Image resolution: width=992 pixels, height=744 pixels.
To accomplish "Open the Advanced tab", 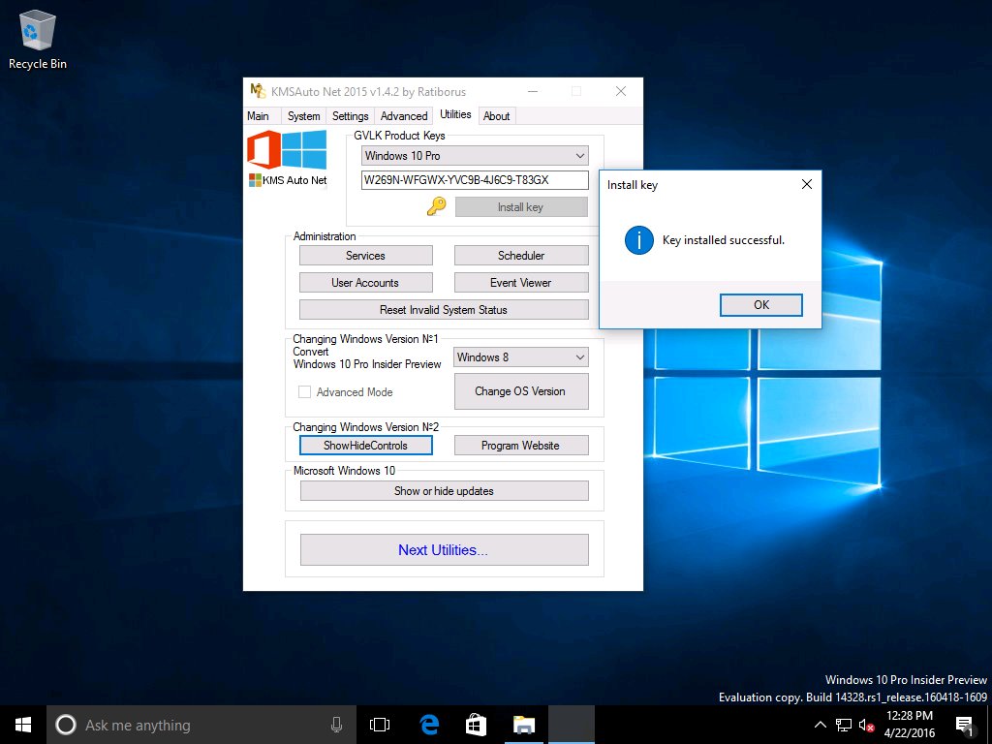I will coord(404,116).
